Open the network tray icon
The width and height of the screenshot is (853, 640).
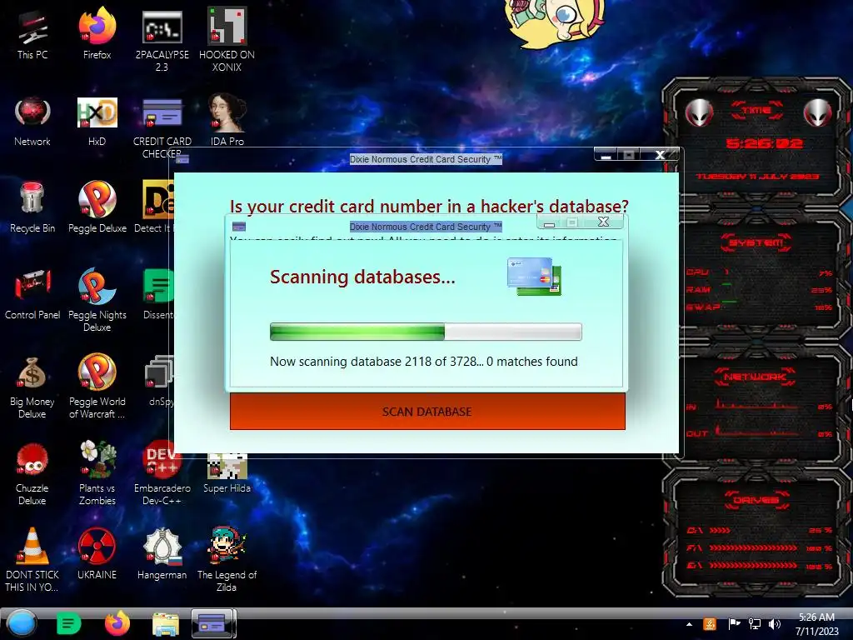[x=755, y=624]
